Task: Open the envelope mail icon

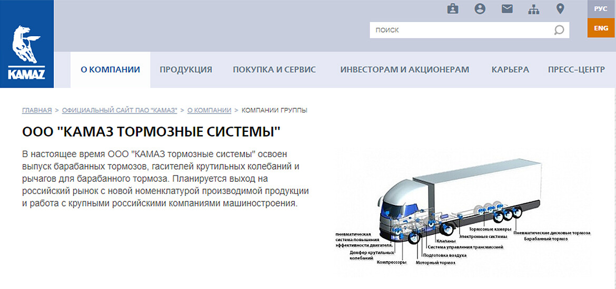Action: [x=506, y=9]
